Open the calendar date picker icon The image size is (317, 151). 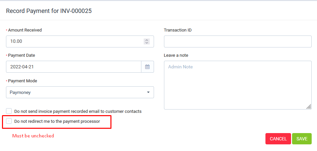point(147,67)
